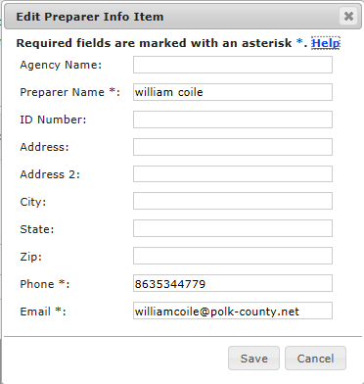Select the Zip text box
This screenshot has width=364, height=384.
coord(233,256)
